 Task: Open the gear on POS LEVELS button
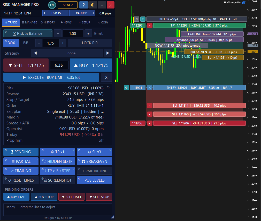pyautogui.click(x=79, y=178)
